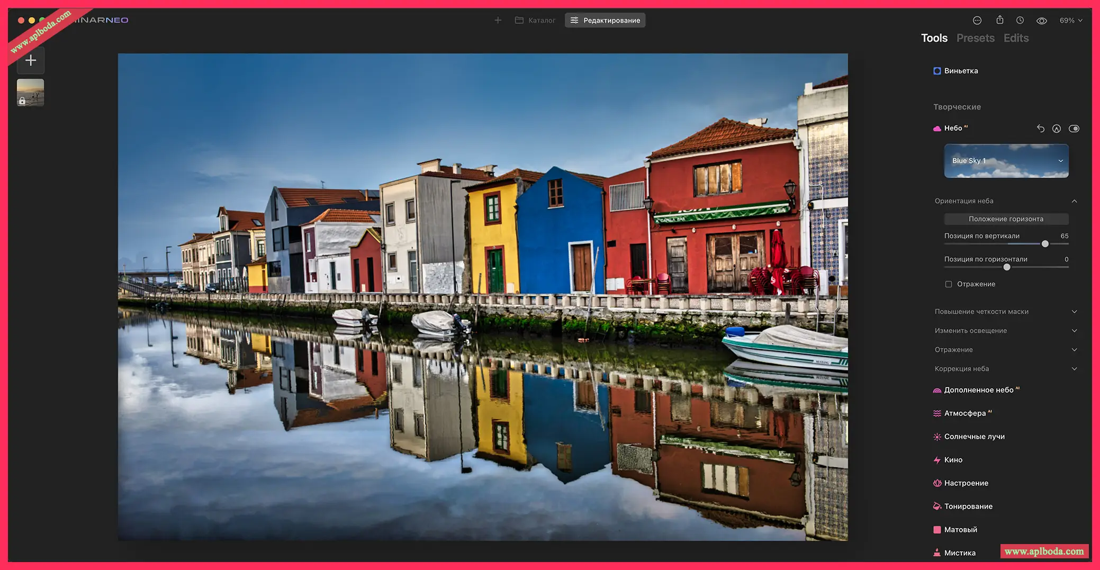The width and height of the screenshot is (1100, 570).
Task: Toggle the Небо adjustment switch on or off
Action: [1074, 128]
